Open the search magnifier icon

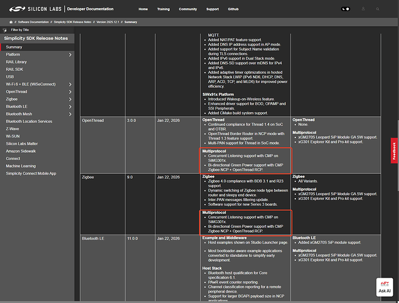pos(378,9)
